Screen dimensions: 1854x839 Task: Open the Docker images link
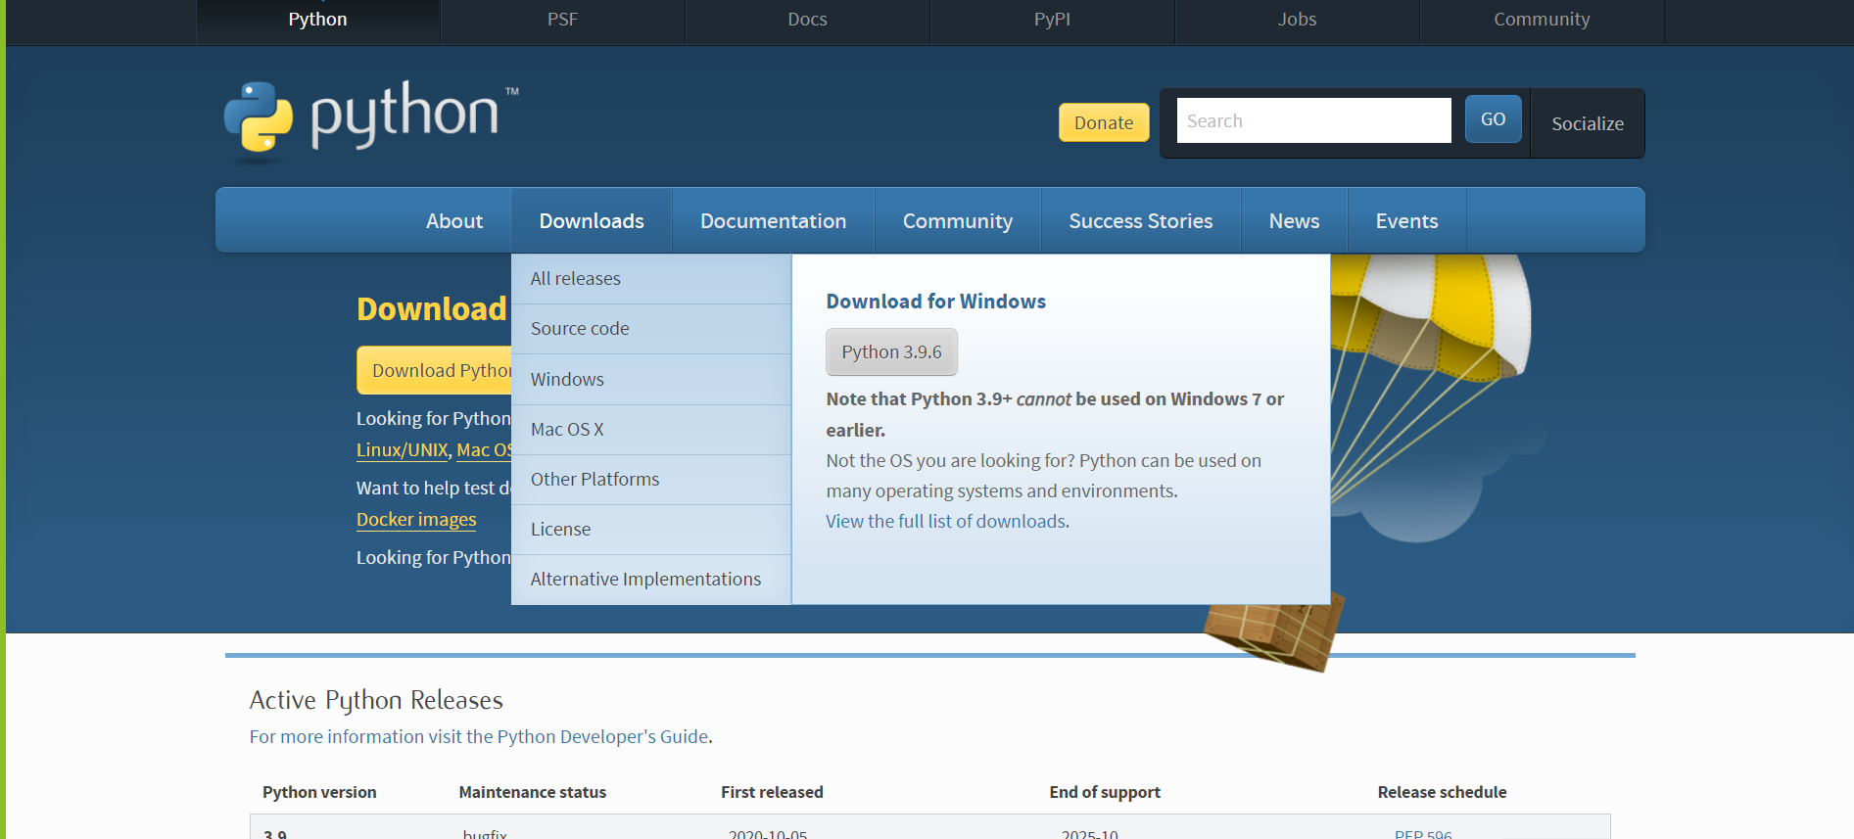(x=416, y=520)
